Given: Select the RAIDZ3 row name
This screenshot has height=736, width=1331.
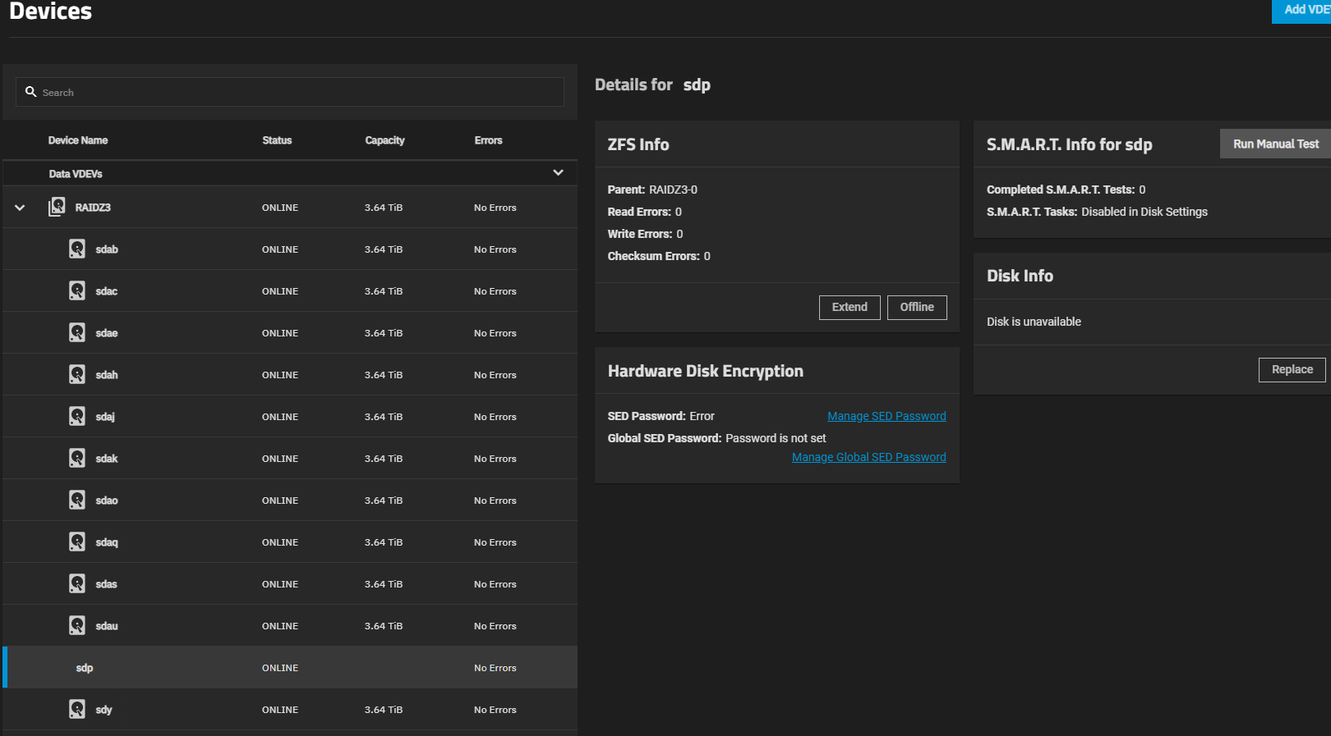Looking at the screenshot, I should pos(93,208).
